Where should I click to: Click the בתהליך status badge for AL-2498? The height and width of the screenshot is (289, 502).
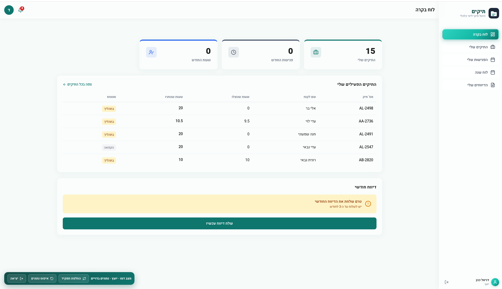point(109,109)
